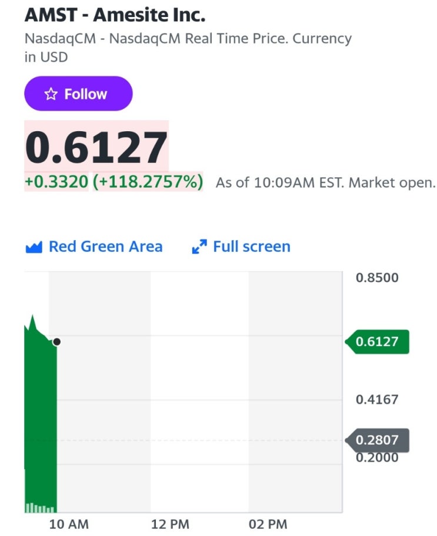The image size is (437, 536).
Task: Click the +0.3320 price change value
Action: tap(56, 181)
